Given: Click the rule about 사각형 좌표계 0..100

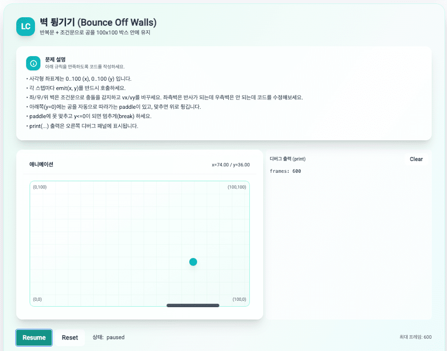Looking at the screenshot, I should pyautogui.click(x=79, y=79).
